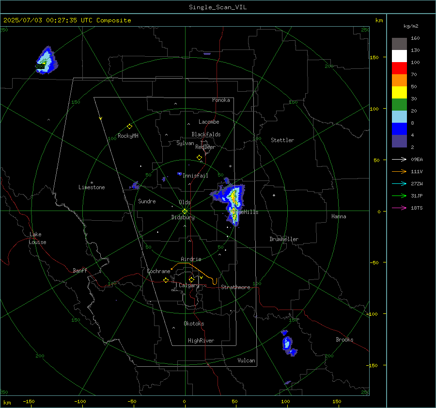Viewport: 436px width, 408px height.
Task: Click the Stettler label
Action: click(282, 140)
